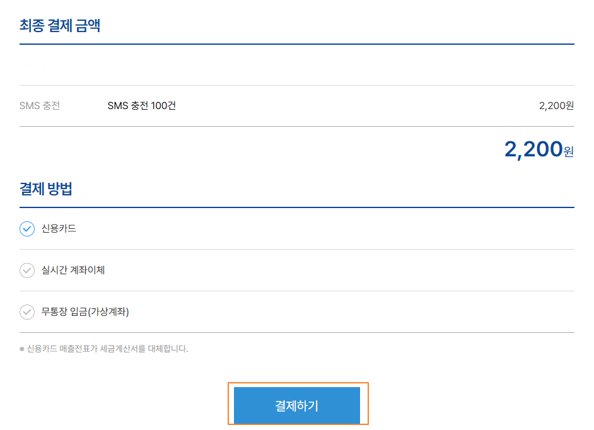Viewport: 594px width, 430px height.
Task: Click the ※ symbol before the notice
Action: click(x=22, y=349)
